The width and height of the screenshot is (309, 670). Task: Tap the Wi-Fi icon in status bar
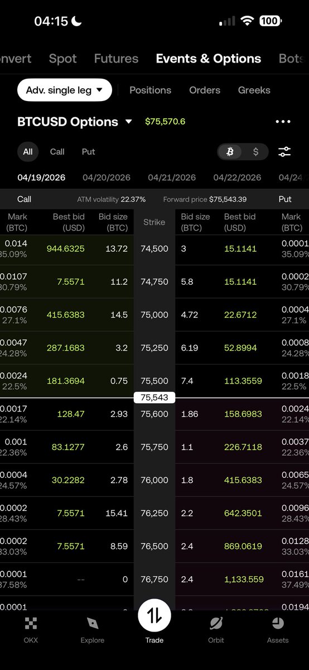tap(247, 21)
